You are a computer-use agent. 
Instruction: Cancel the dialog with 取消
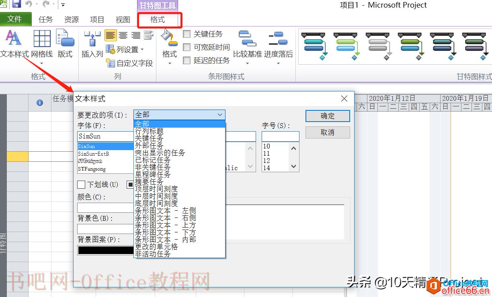coord(328,132)
